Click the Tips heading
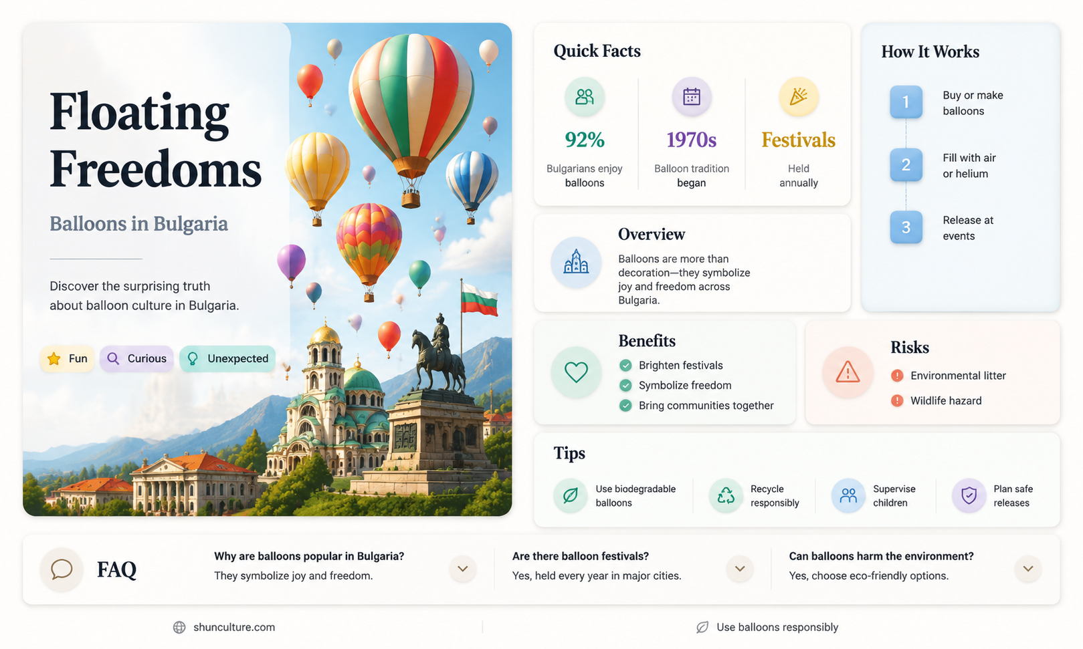Viewport: 1083px width, 649px height. pyautogui.click(x=569, y=454)
